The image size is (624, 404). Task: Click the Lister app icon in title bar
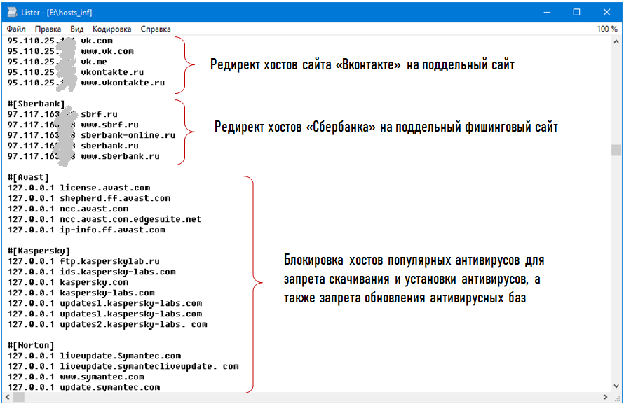tap(12, 13)
